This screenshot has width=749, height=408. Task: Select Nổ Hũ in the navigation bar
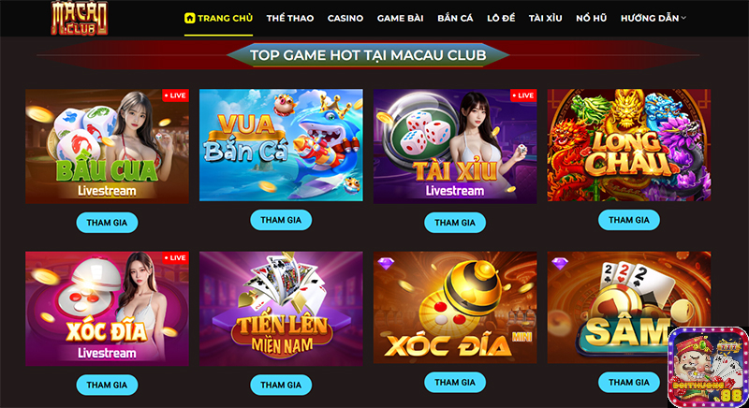[x=592, y=18]
